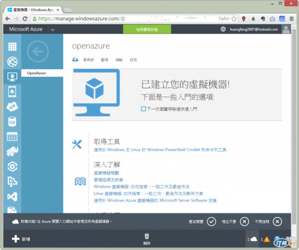Image resolution: width=299 pixels, height=250 pixels.
Task: Open the Windows virtual machines how-to link
Action: (142, 187)
